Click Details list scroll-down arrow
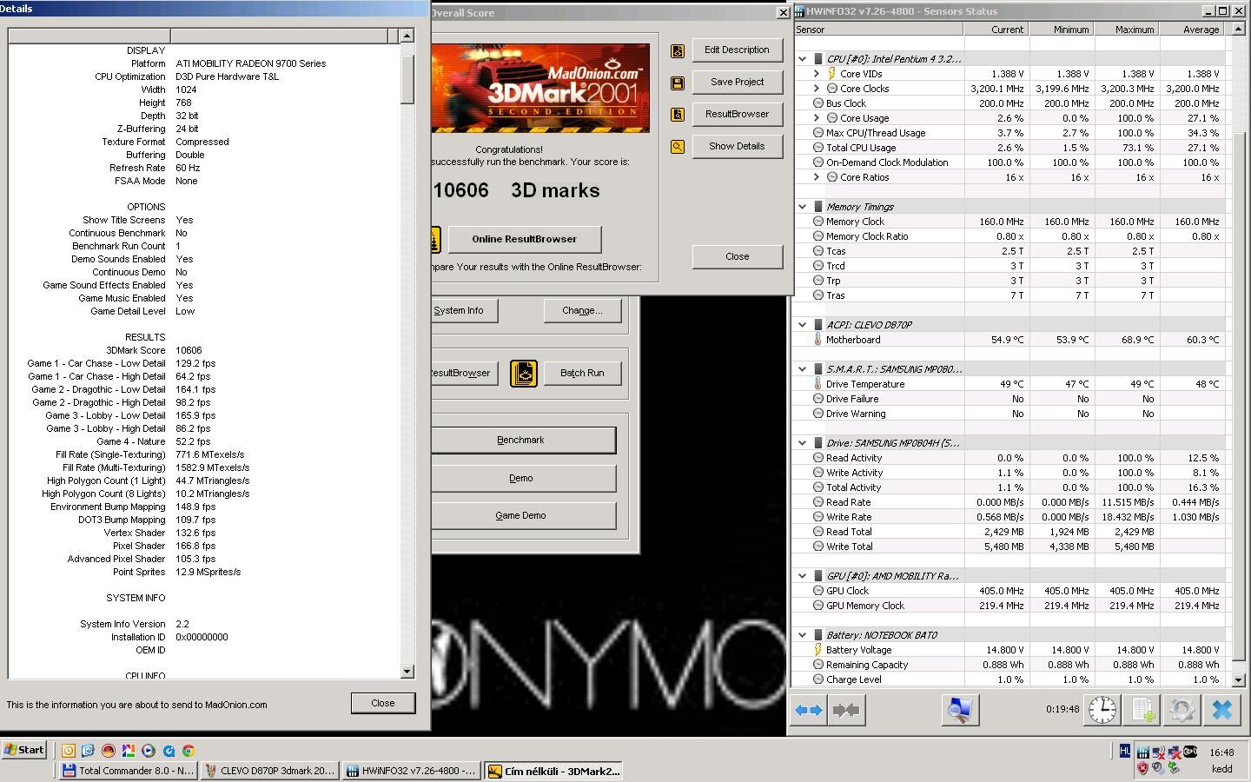 point(407,672)
